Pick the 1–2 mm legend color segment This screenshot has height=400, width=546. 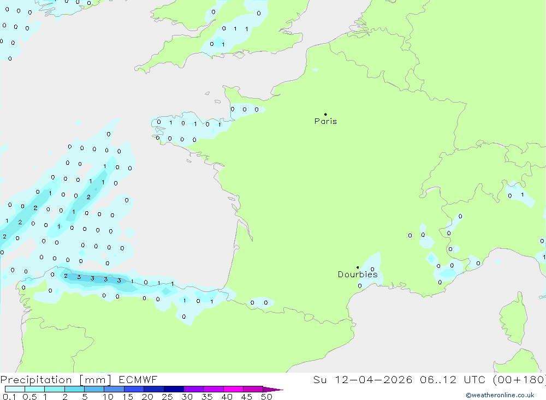pos(54,389)
